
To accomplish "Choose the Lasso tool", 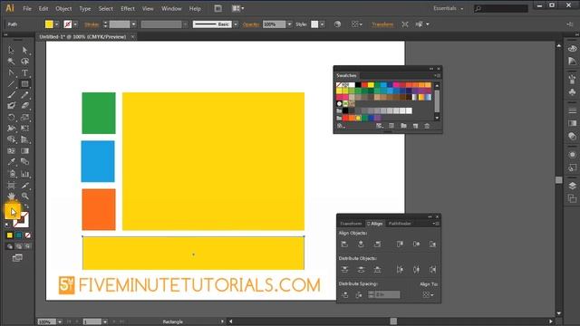I will tap(24, 62).
